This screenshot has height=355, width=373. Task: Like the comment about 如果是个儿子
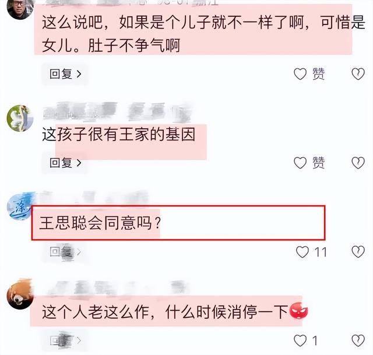(300, 74)
